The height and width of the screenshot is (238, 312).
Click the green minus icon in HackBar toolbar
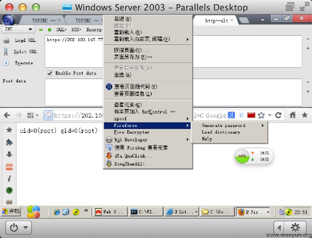41,30
